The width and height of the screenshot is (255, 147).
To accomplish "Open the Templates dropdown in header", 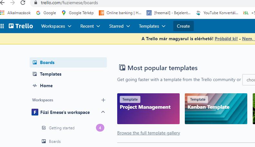I will [152, 26].
